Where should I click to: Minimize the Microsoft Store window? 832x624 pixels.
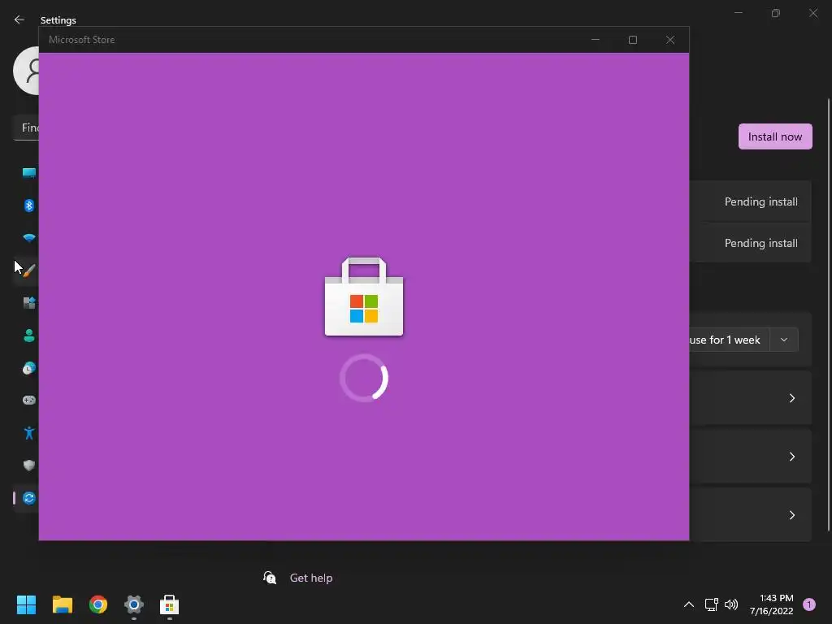[596, 40]
